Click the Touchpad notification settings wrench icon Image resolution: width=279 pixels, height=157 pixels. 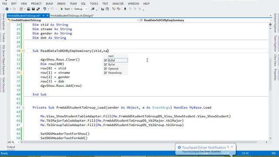(228, 147)
